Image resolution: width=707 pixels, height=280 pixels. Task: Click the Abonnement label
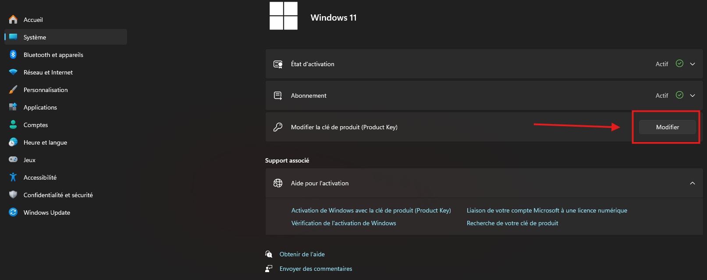coord(309,96)
